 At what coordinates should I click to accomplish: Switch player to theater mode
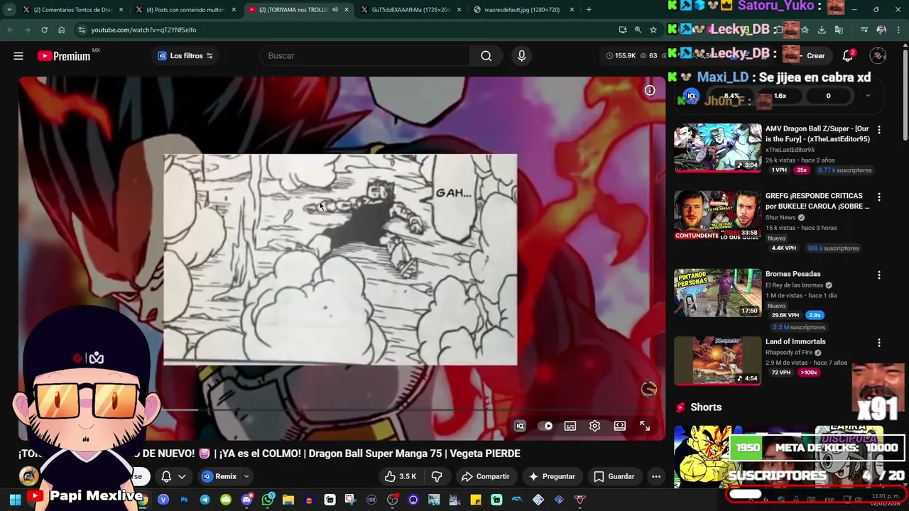tap(620, 426)
